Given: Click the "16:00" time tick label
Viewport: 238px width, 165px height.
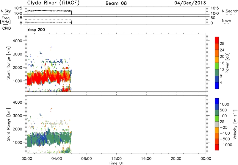Looking at the screenshot, I should coord(146,159).
